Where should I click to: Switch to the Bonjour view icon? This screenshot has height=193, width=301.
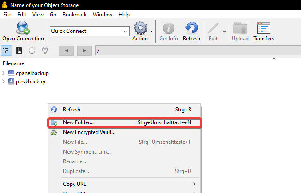tap(44, 51)
